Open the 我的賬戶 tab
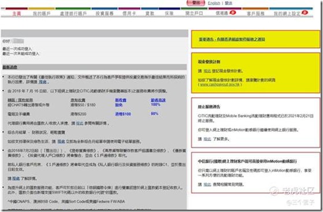Screen dimensions: 323x212 [x=42, y=14]
